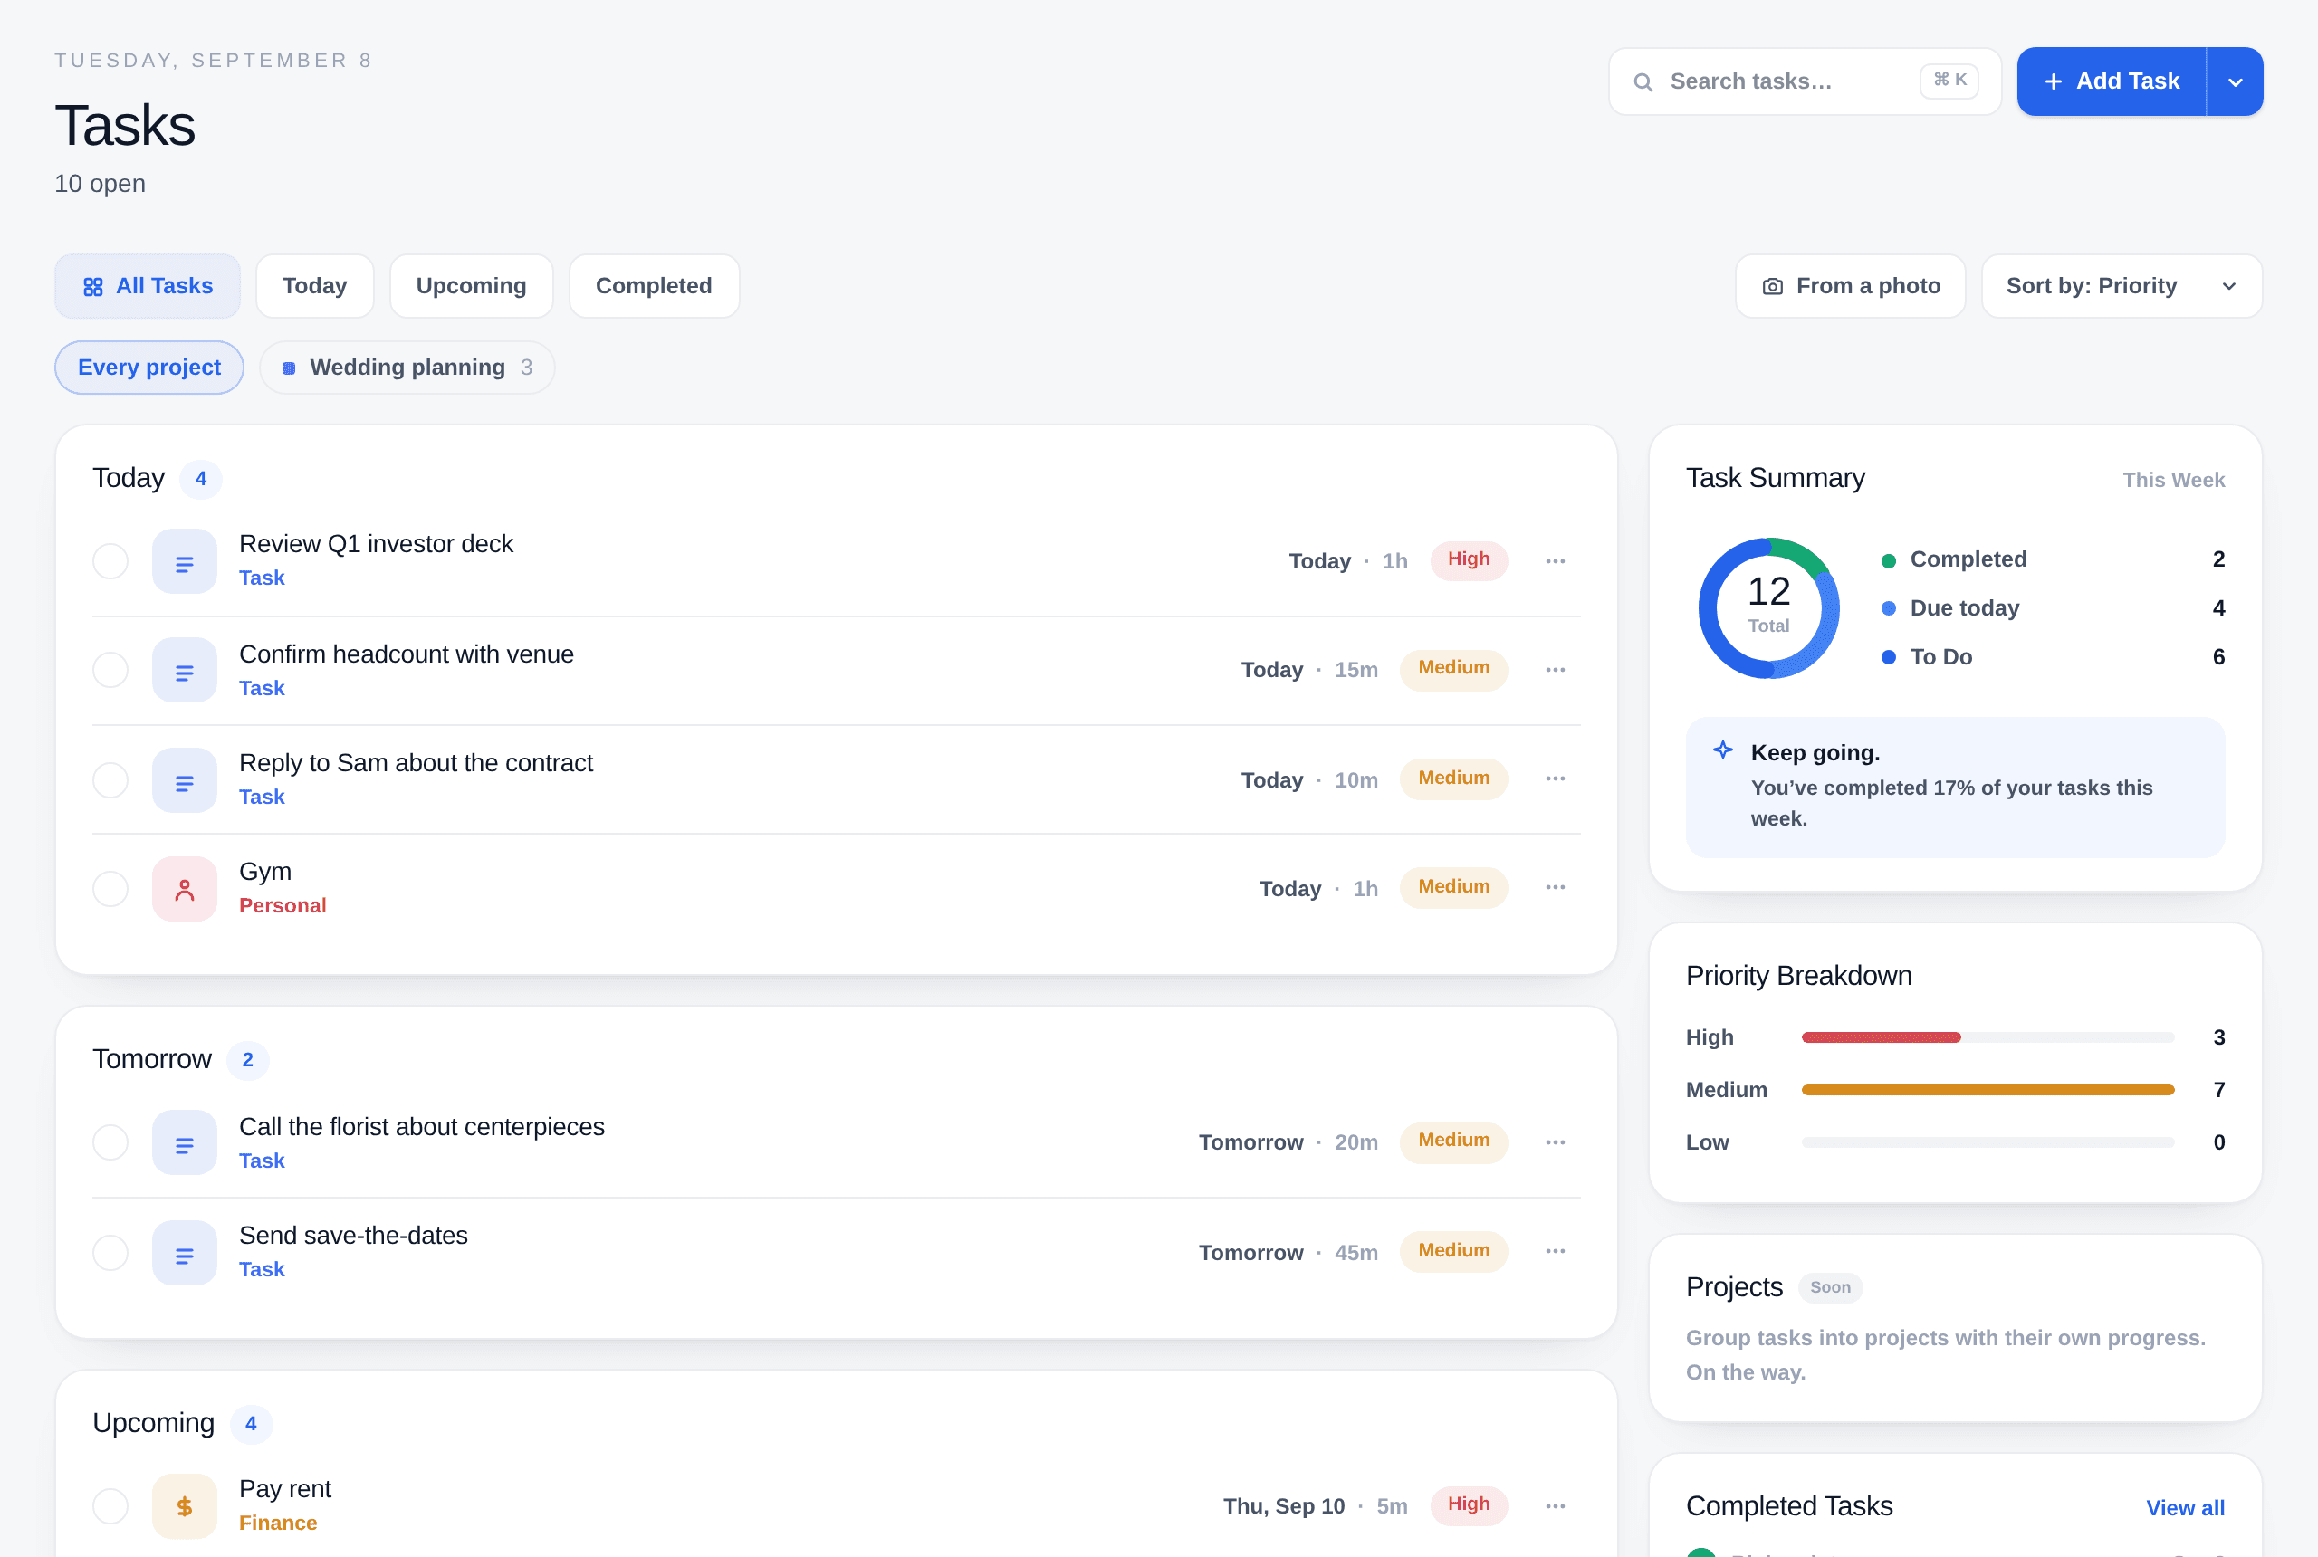Image resolution: width=2318 pixels, height=1557 pixels.
Task: Click the High priority progress bar
Action: [1988, 1037]
